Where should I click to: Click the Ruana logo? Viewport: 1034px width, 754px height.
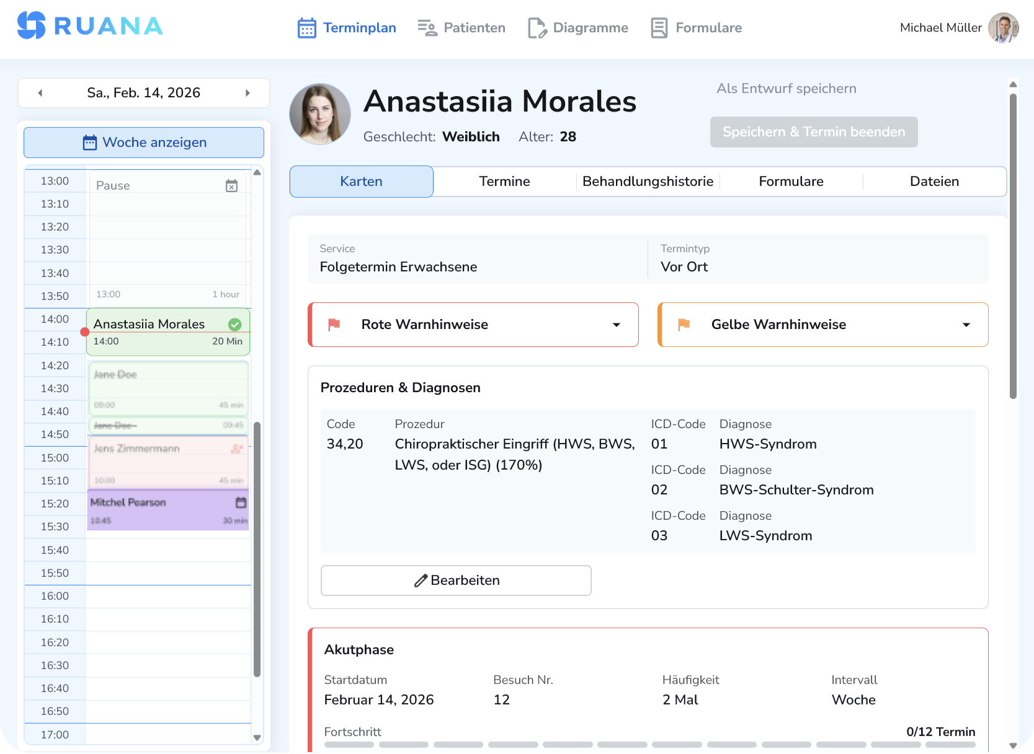[90, 25]
